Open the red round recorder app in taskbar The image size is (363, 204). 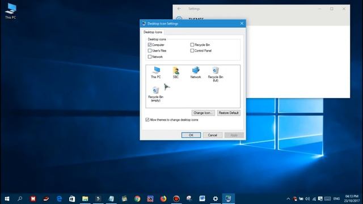coord(176,199)
